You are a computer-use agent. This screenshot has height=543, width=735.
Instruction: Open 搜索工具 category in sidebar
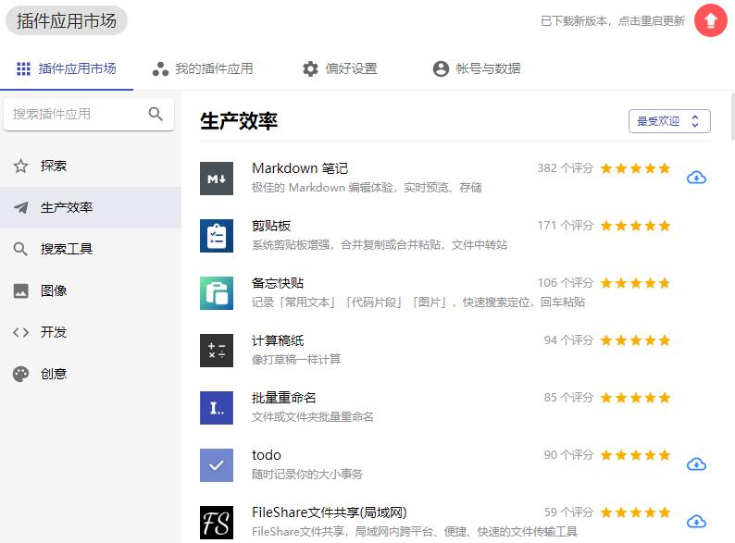pos(91,249)
